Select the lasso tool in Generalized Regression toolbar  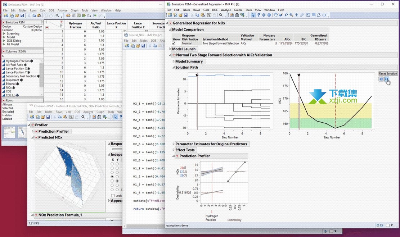pos(286,15)
